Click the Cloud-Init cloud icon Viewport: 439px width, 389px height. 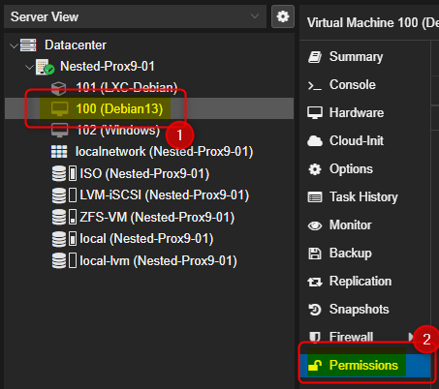tap(315, 141)
